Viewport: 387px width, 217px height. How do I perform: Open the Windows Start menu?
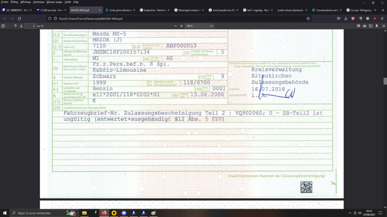point(5,213)
